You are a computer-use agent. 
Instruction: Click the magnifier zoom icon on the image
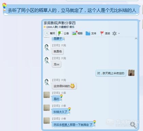point(133,125)
